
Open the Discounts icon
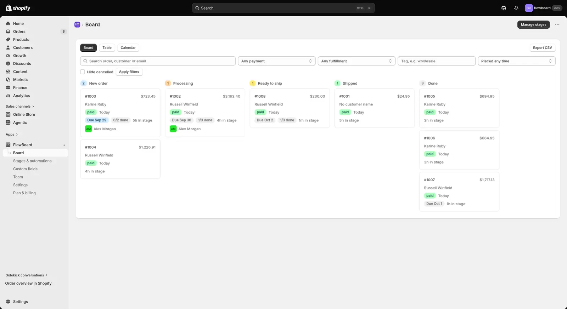8,64
